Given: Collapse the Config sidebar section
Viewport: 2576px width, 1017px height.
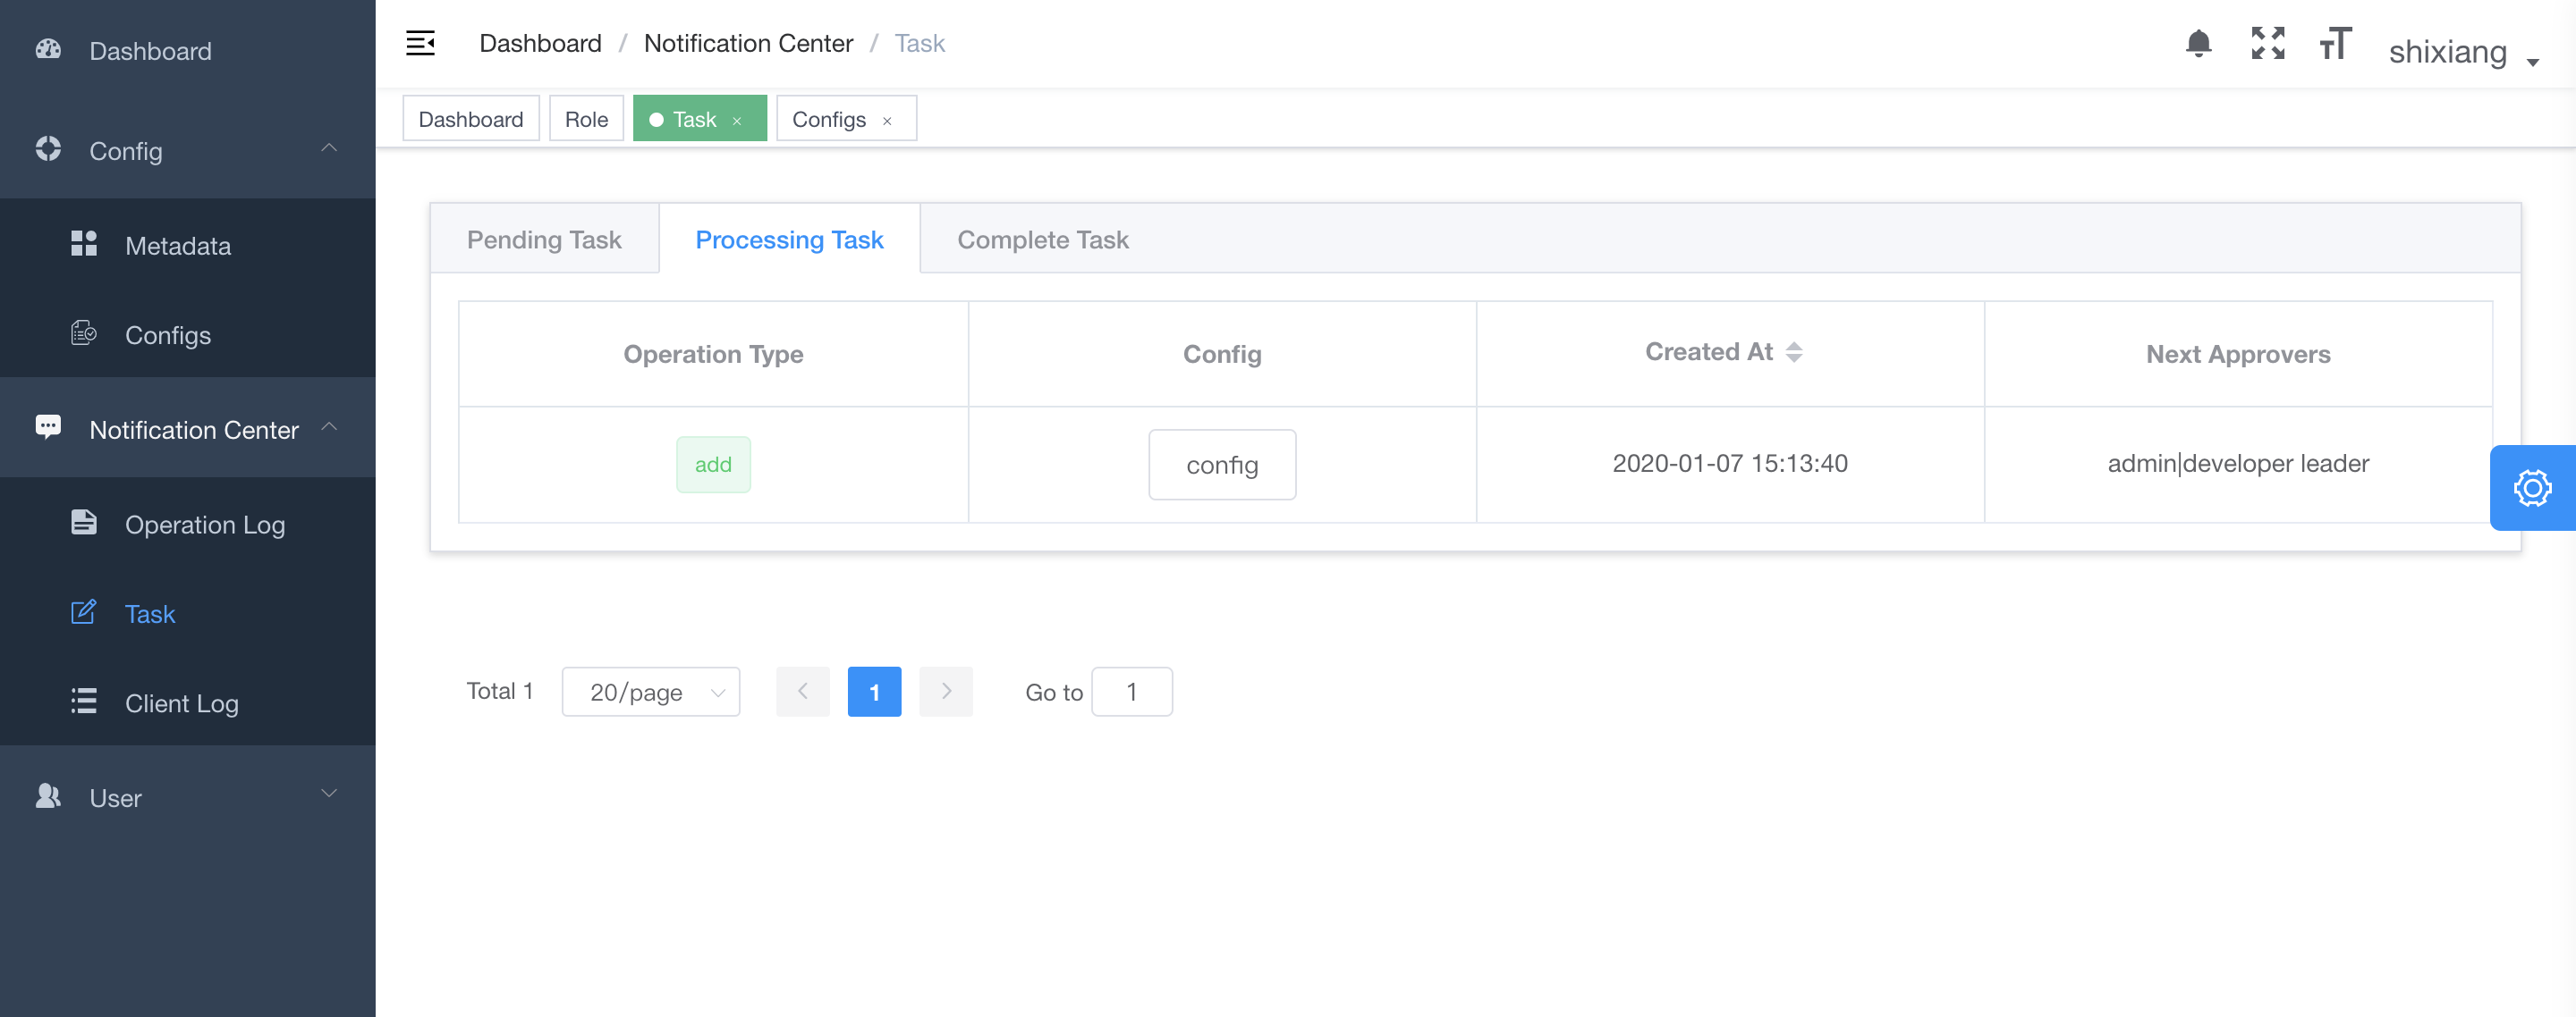Looking at the screenshot, I should [x=328, y=149].
